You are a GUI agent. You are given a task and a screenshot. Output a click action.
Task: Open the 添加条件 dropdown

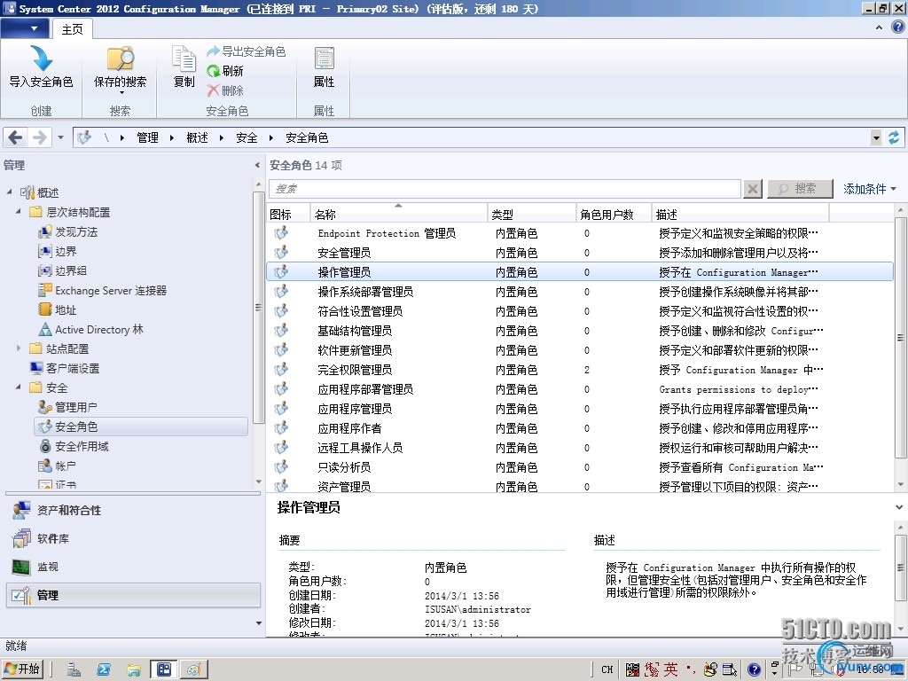tap(869, 189)
